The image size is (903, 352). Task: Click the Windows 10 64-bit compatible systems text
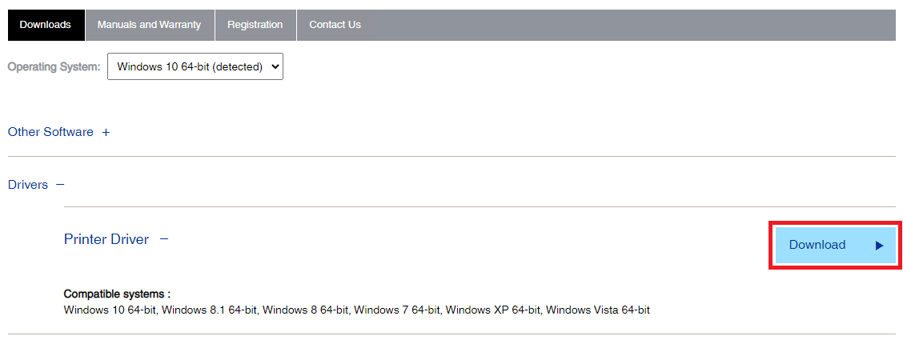click(110, 310)
